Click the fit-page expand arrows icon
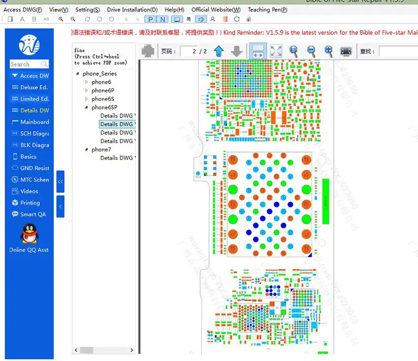Image resolution: width=418 pixels, height=361 pixels. (x=276, y=51)
